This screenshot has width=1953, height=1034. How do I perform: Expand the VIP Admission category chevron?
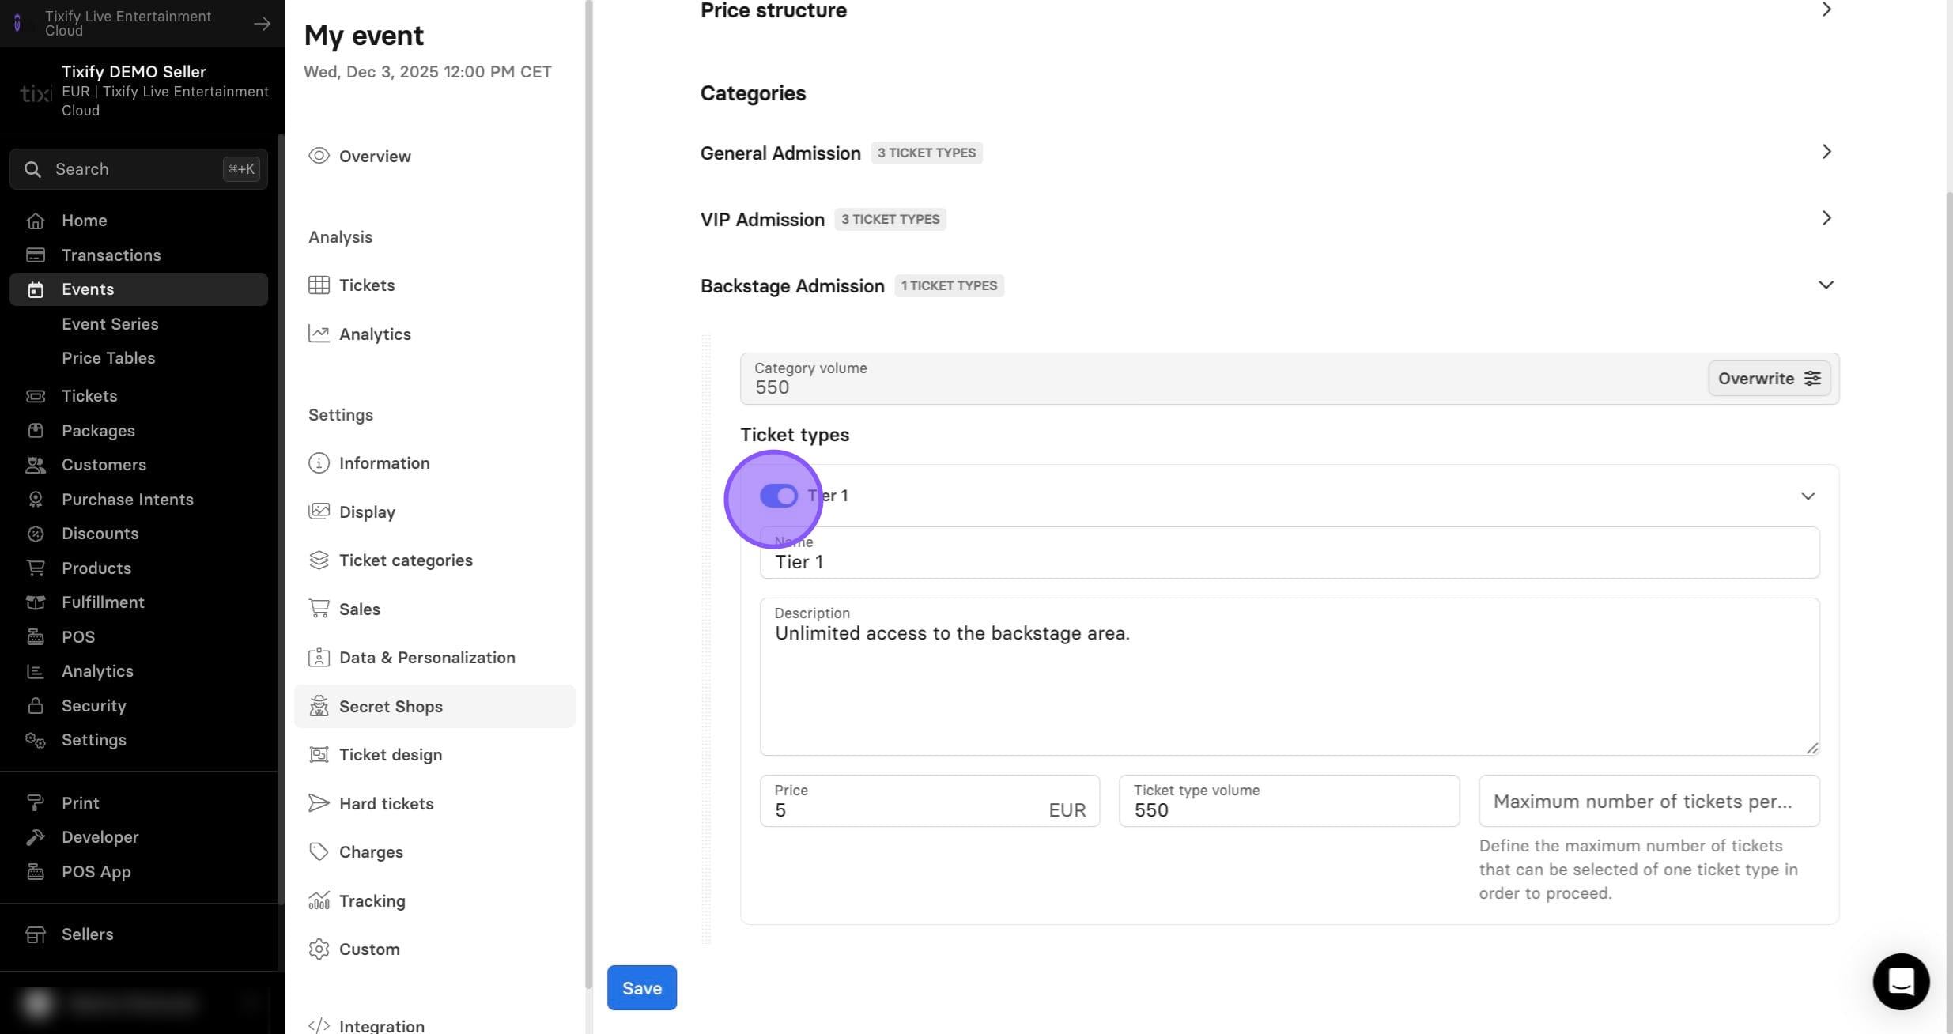pyautogui.click(x=1826, y=218)
